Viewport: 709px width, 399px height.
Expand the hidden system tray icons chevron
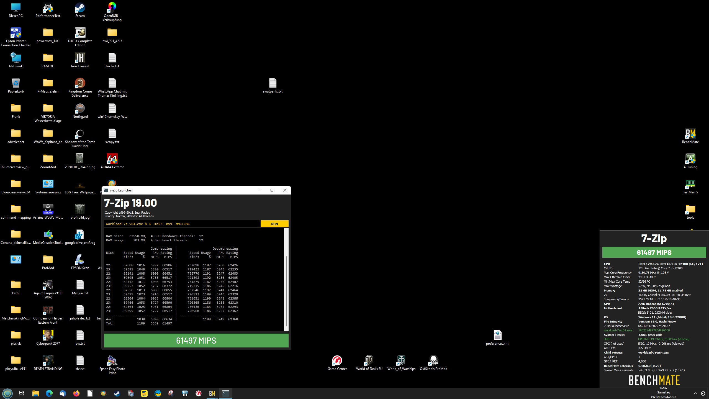tap(695, 393)
